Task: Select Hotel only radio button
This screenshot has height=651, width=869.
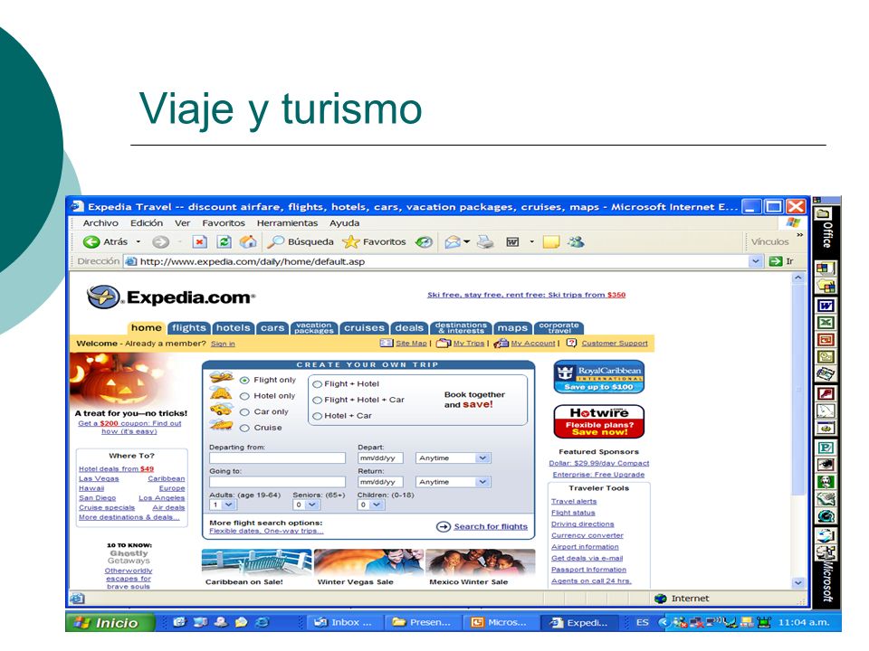Action: [x=244, y=396]
